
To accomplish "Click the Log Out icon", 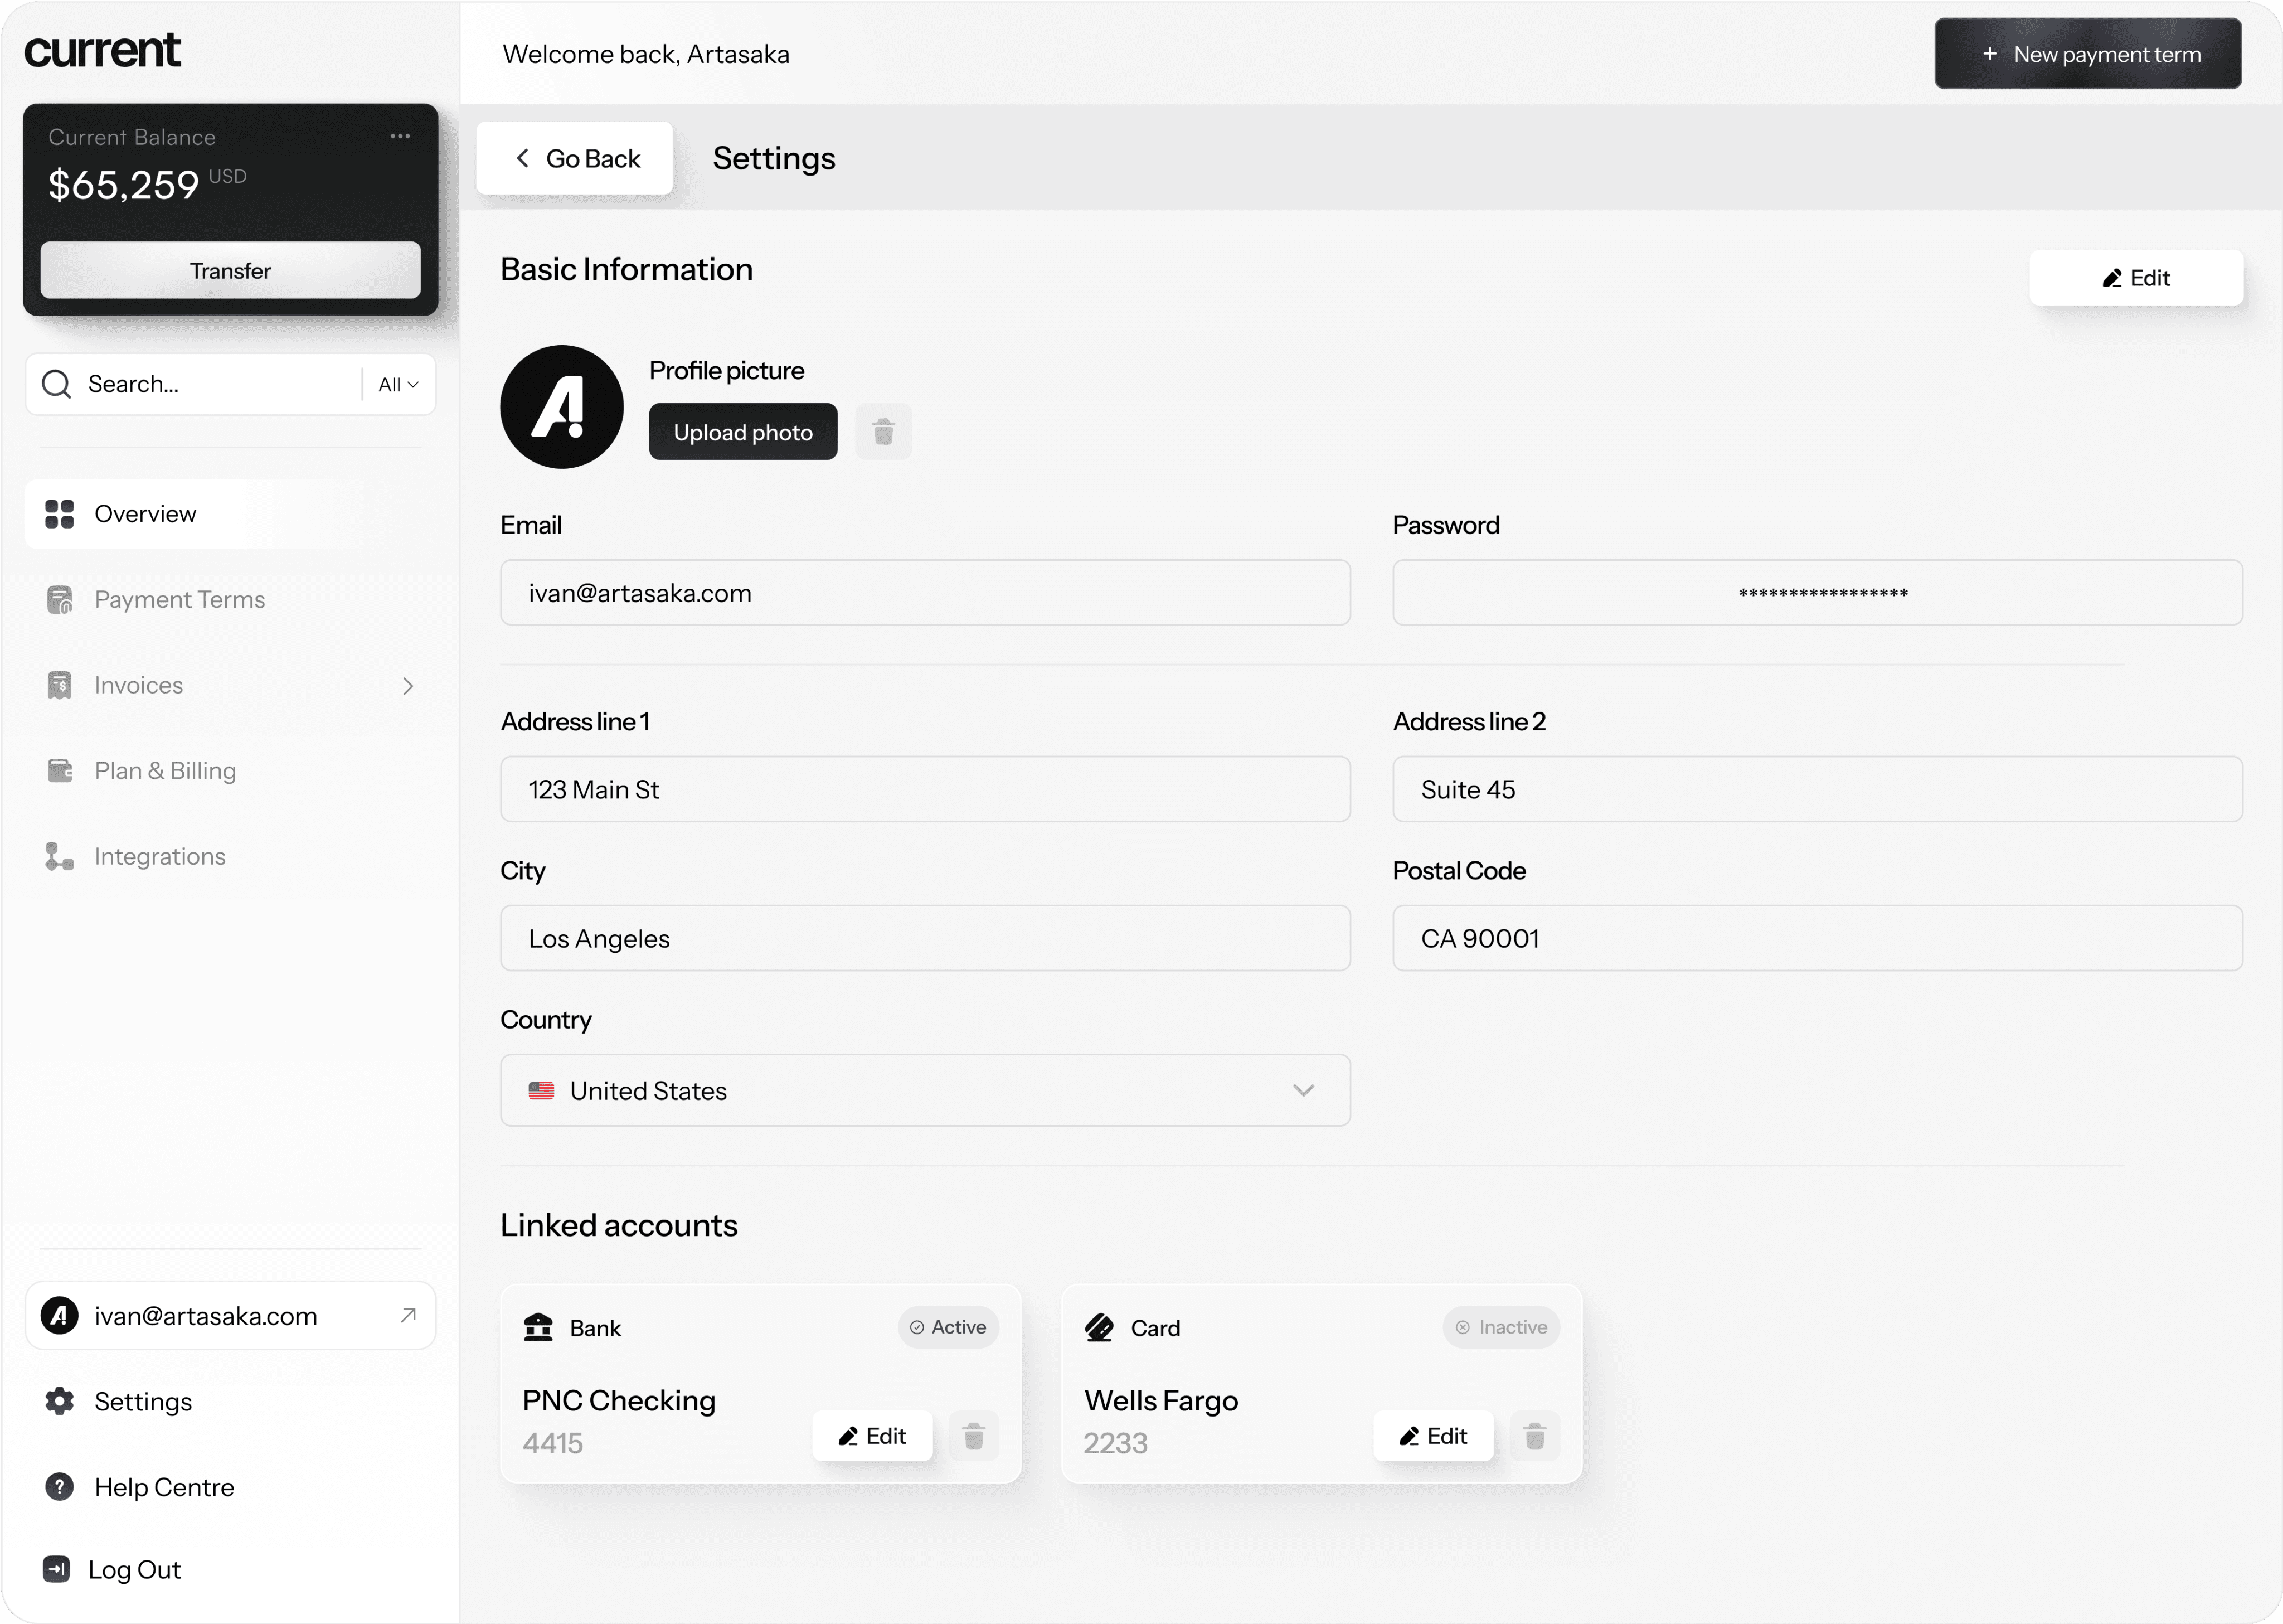I will (x=57, y=1569).
